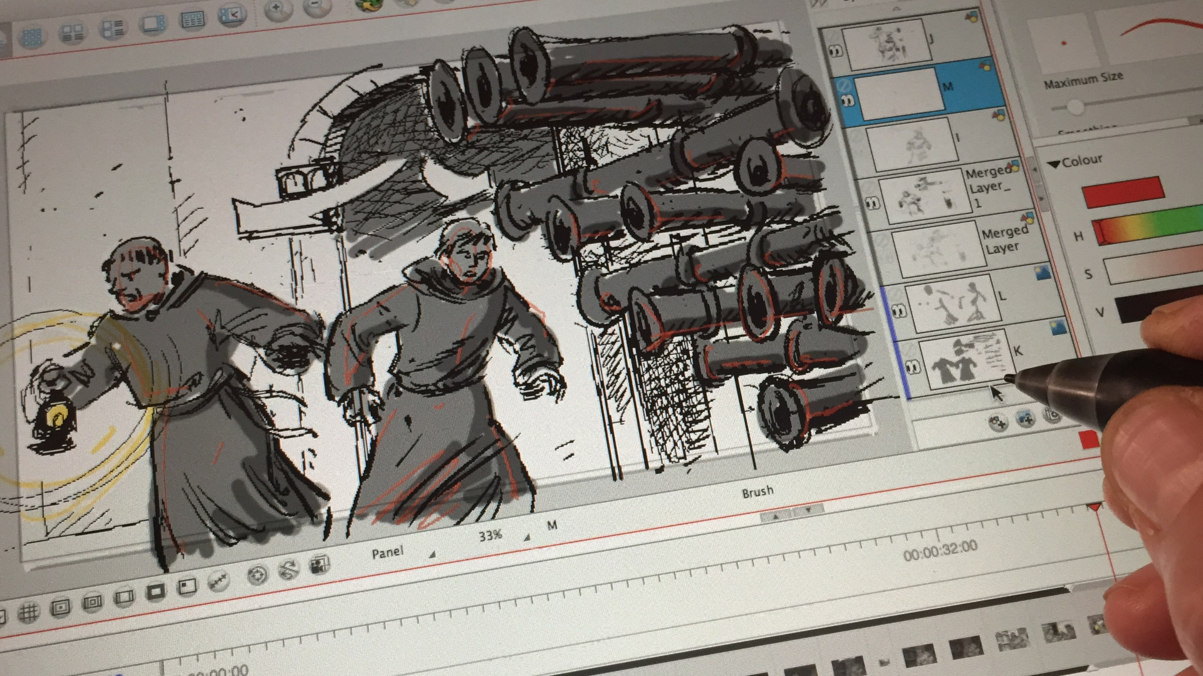Click the Brush tool label
Screen dimensions: 1203x676
[757, 493]
